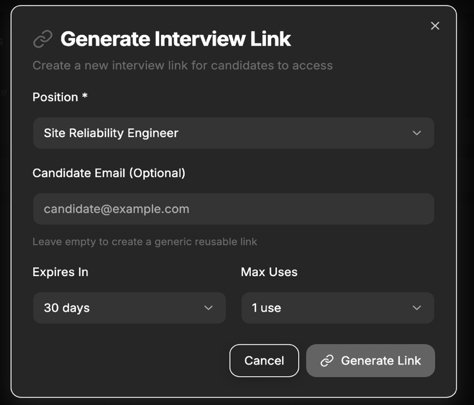Click the chevron on the Expires In dropdown
The height and width of the screenshot is (405, 474).
pyautogui.click(x=209, y=308)
